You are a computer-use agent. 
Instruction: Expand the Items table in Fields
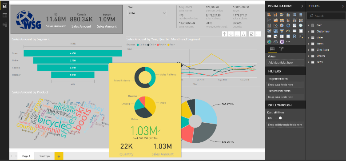click(x=309, y=44)
